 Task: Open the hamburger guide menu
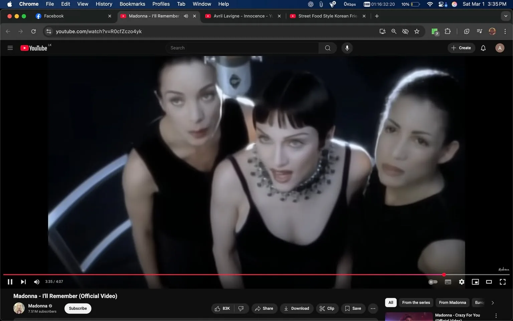tap(10, 48)
